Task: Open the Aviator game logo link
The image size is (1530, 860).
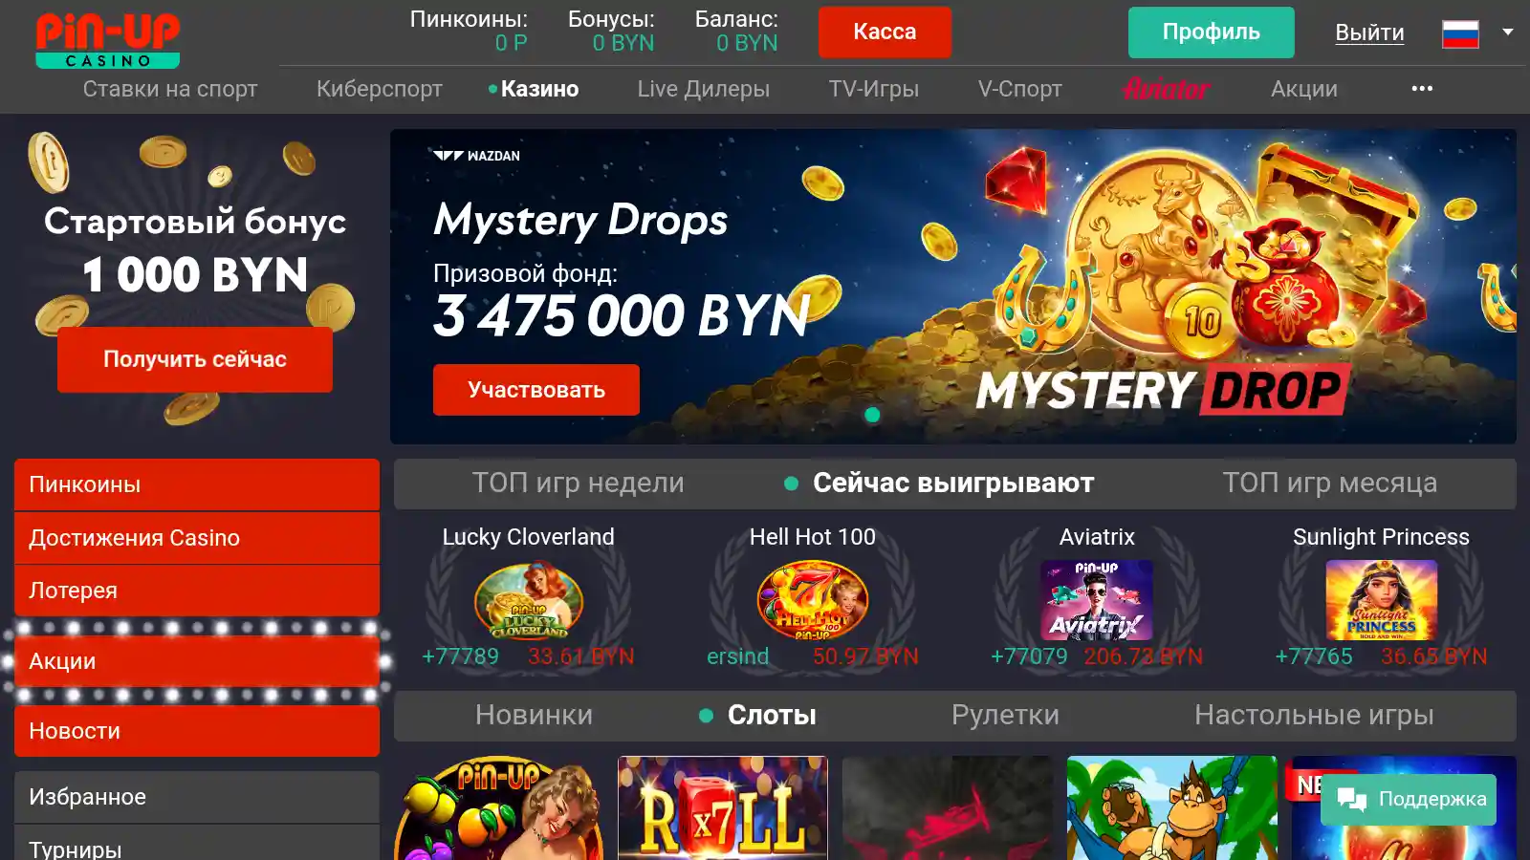Action: point(1167,89)
